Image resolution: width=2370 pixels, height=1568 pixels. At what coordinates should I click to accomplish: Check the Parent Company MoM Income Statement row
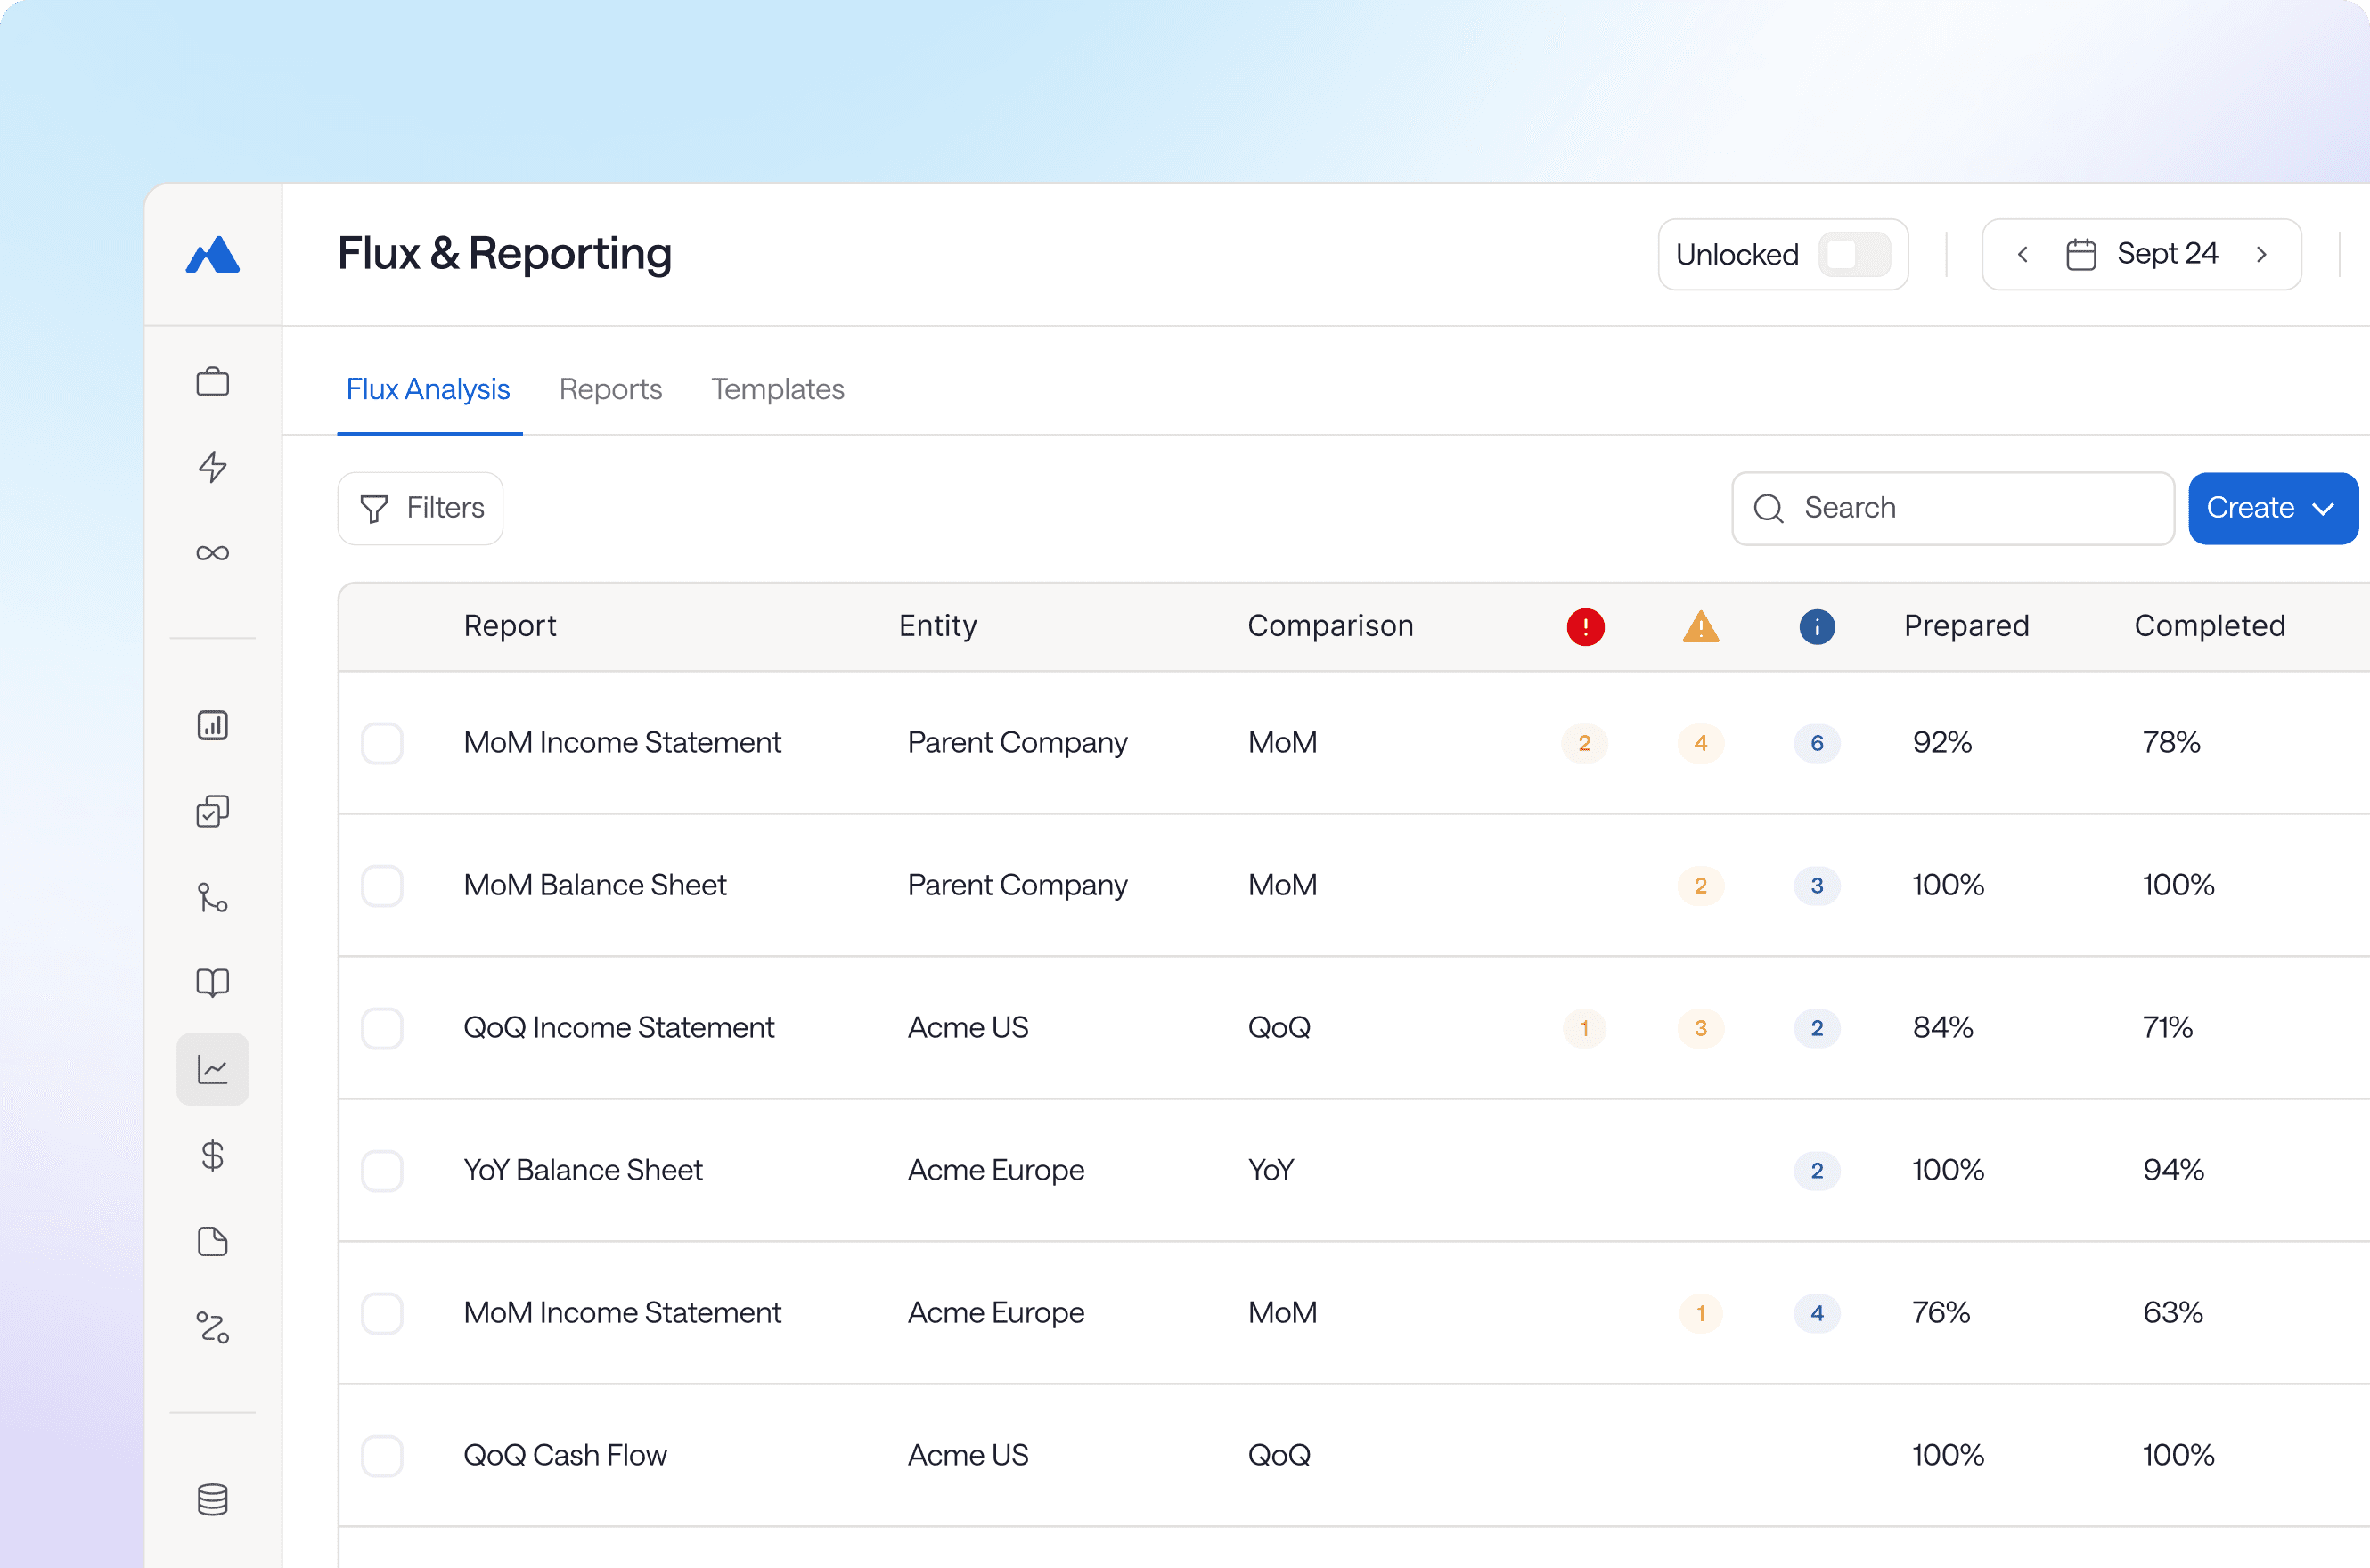point(382,743)
